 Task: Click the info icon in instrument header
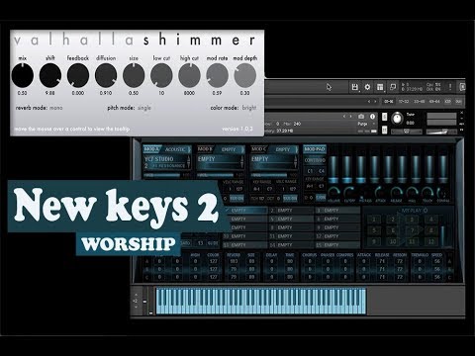pos(372,117)
